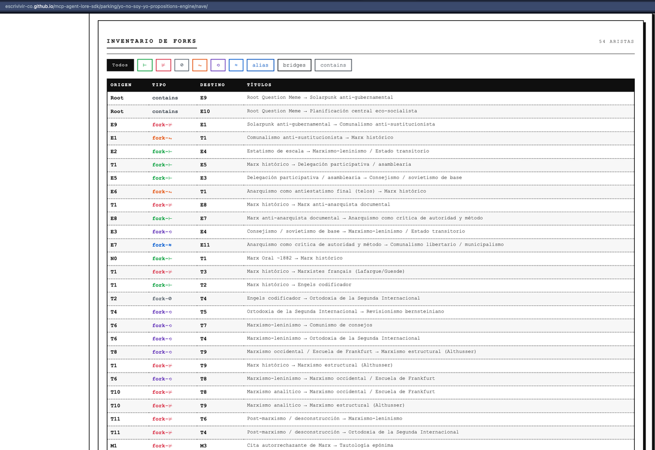Viewport: 655px width, 450px height.
Task: Select 'Post-marxismo / desconstrucción → Marxismo-leninismo' title
Action: tap(324, 418)
